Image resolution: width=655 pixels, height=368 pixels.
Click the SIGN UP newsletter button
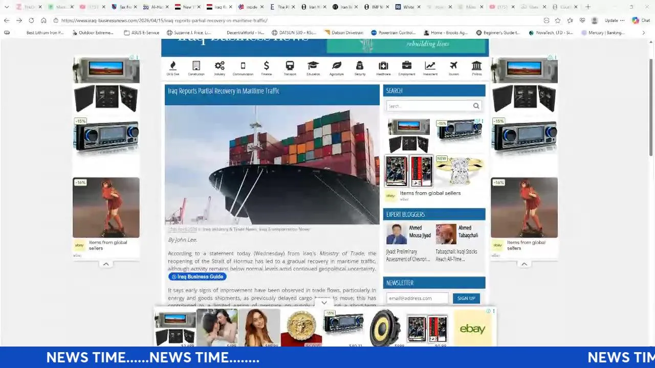(x=466, y=298)
